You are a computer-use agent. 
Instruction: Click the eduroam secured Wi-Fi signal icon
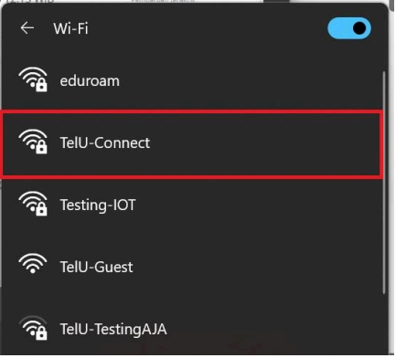[33, 79]
